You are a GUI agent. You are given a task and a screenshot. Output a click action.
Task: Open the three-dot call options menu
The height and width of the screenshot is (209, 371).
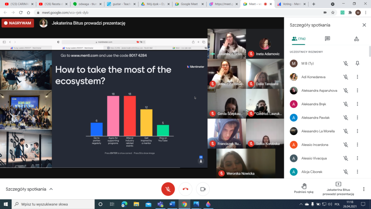tap(364, 189)
